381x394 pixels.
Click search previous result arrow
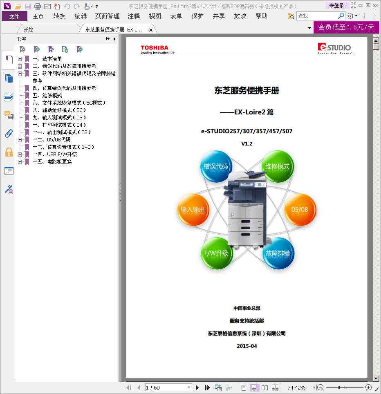tap(363, 16)
